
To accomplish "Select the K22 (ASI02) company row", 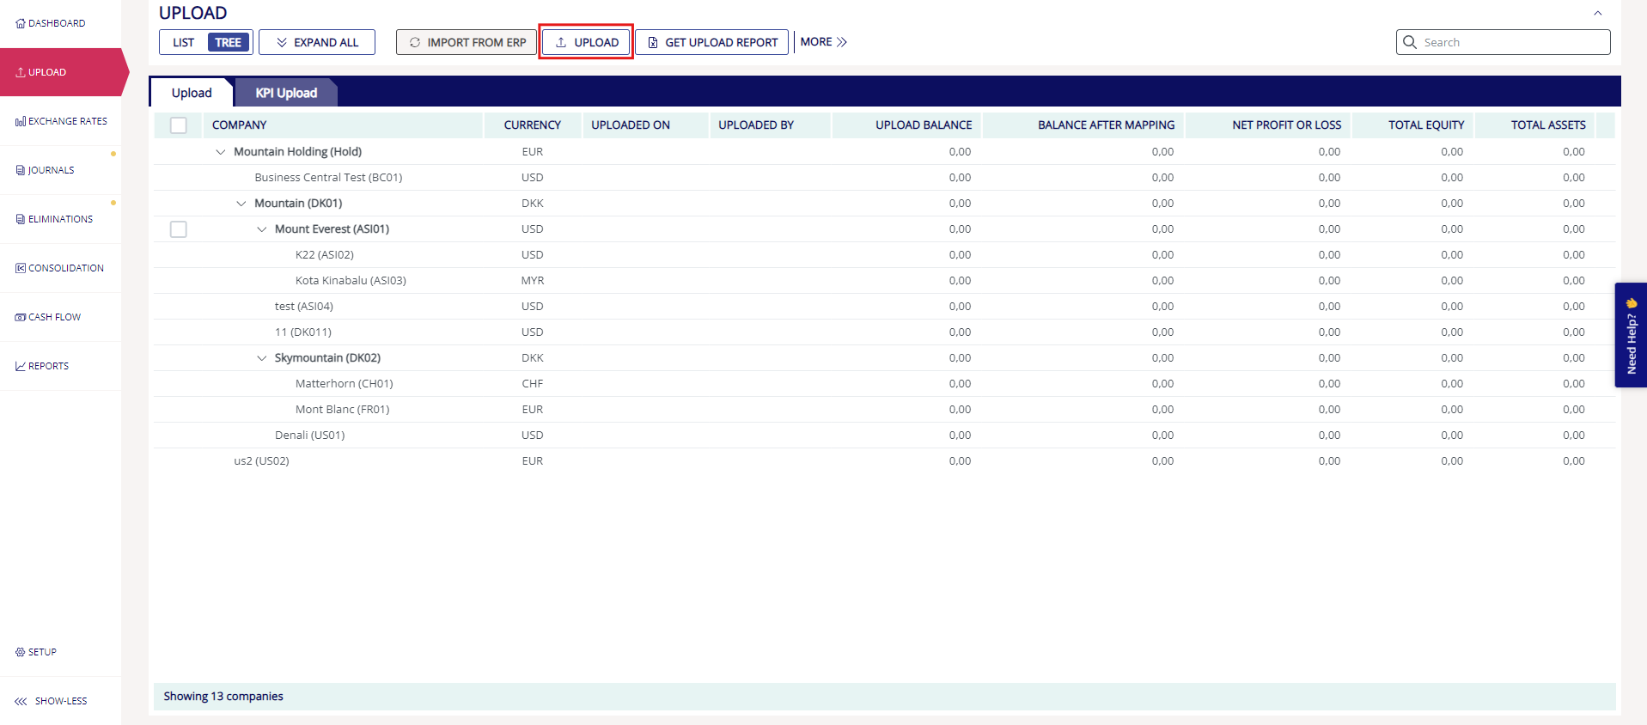I will click(x=884, y=255).
